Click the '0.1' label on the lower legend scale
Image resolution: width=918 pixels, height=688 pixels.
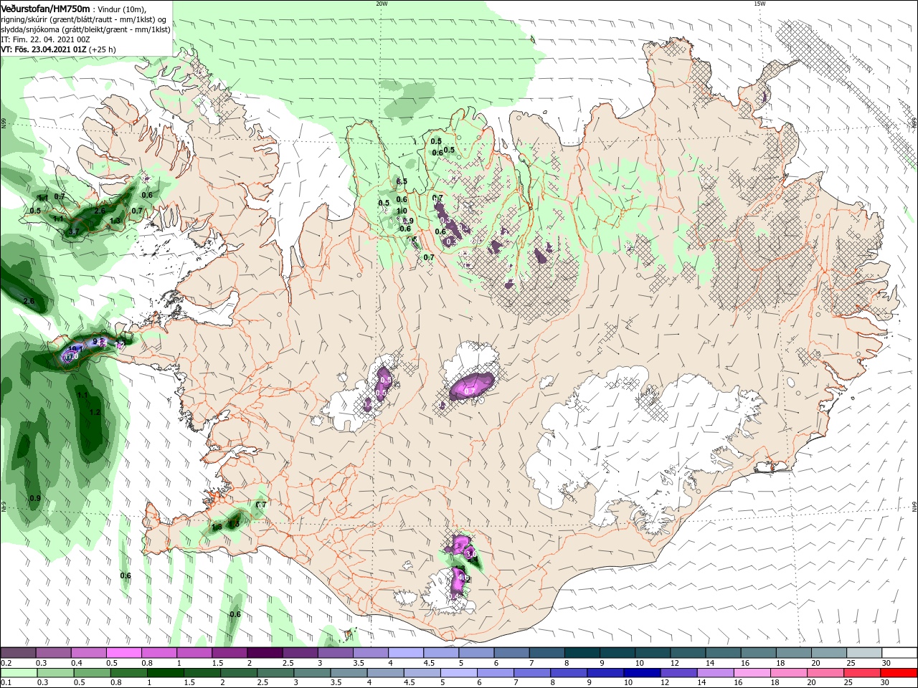tap(6, 683)
